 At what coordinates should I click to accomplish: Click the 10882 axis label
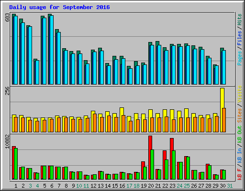pyautogui.click(x=7, y=141)
